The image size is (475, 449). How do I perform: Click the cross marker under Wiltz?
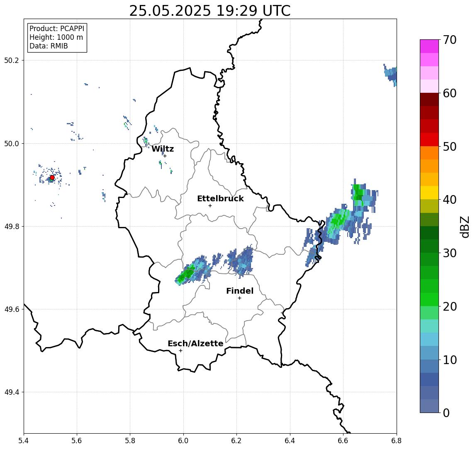[x=165, y=156]
